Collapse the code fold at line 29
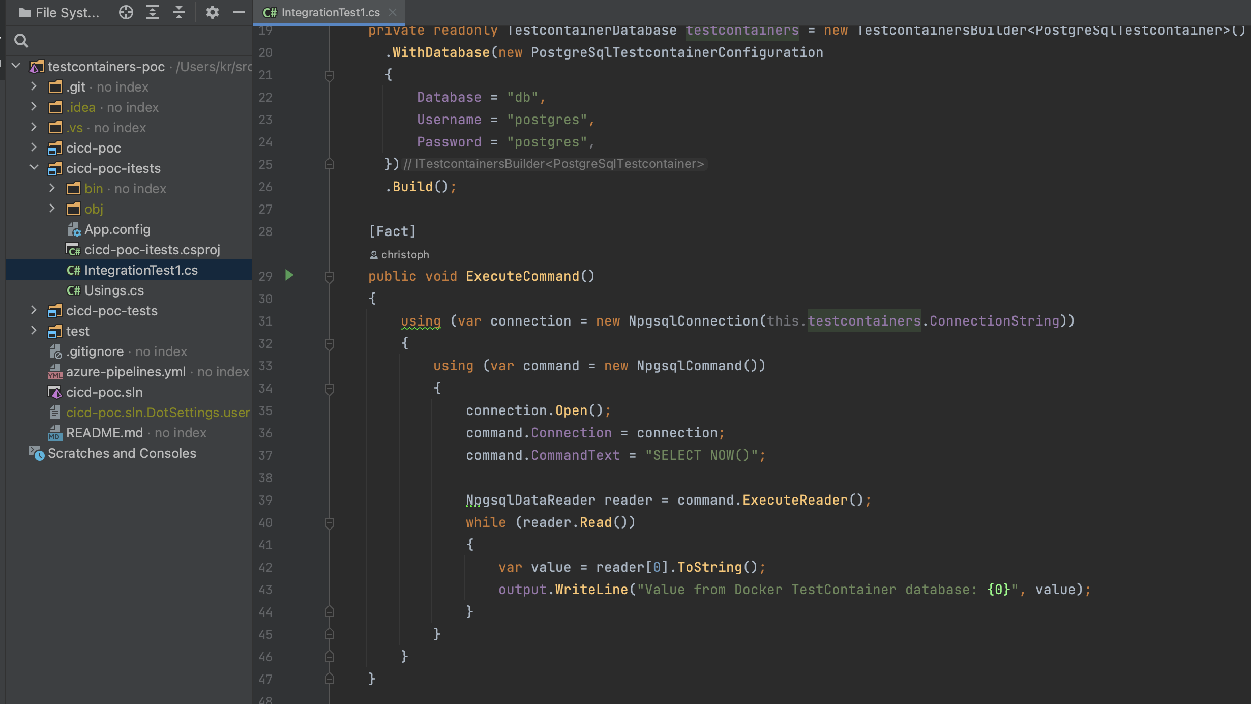Image resolution: width=1251 pixels, height=704 pixels. 330,276
